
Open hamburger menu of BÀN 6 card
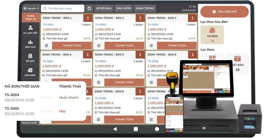coord(151,82)
